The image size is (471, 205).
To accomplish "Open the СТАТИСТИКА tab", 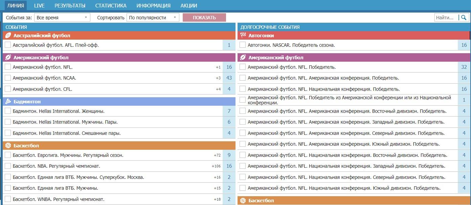I will pos(111,5).
